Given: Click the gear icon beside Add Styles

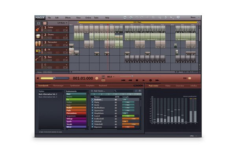Looking at the screenshot, I should pos(92,91).
